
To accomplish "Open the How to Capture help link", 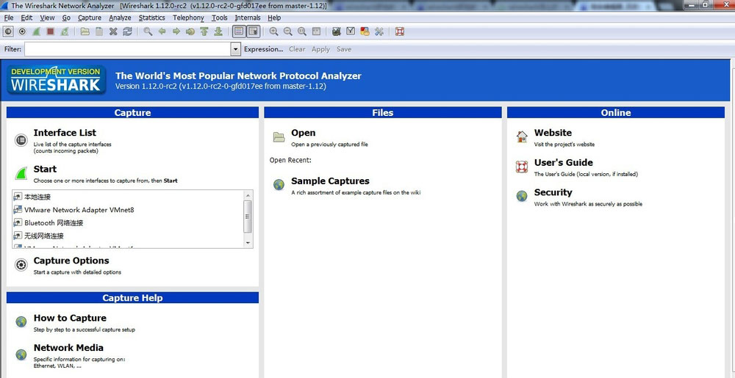I will (70, 318).
